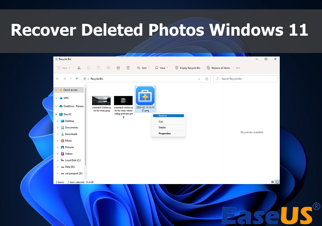This screenshot has height=226, width=322.
Task: Expand the Data (D:) drive chevron
Action: pos(58,167)
